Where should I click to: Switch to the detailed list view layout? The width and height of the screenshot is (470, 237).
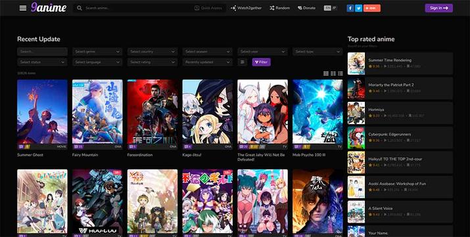click(x=341, y=74)
